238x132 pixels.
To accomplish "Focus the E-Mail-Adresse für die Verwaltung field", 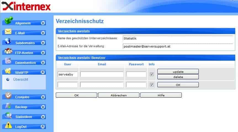I will pos(178,46).
